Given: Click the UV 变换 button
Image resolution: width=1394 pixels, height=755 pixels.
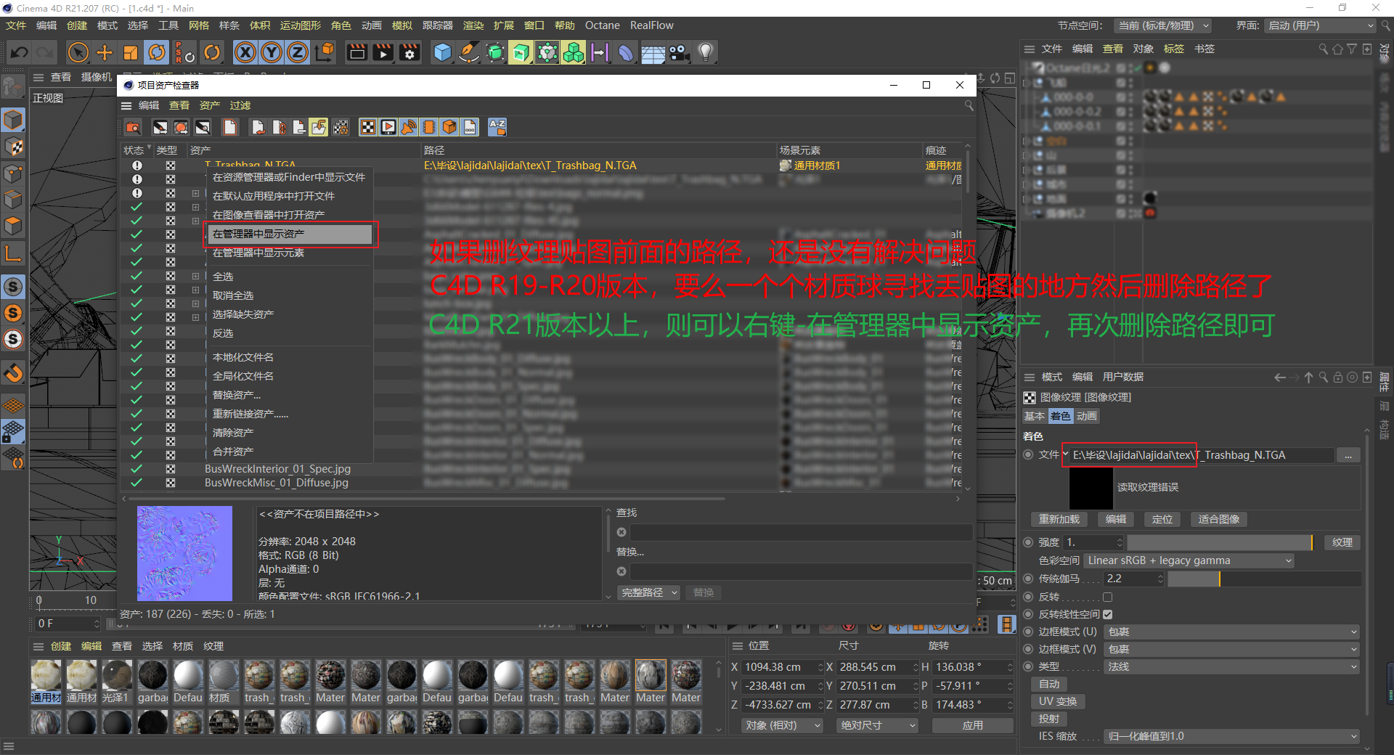Looking at the screenshot, I should [1058, 701].
